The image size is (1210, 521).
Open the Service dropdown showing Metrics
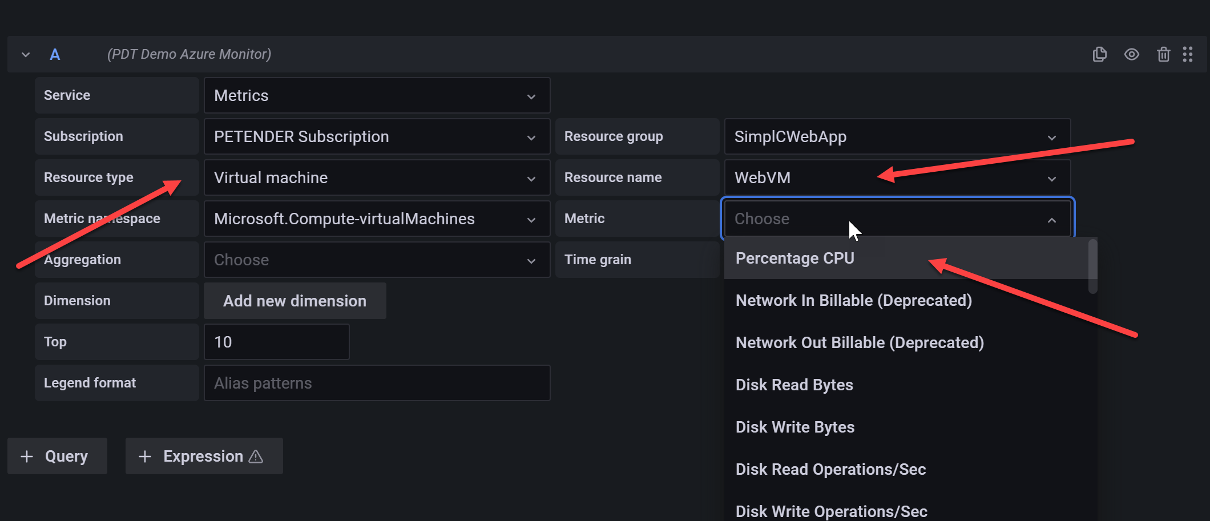point(377,95)
